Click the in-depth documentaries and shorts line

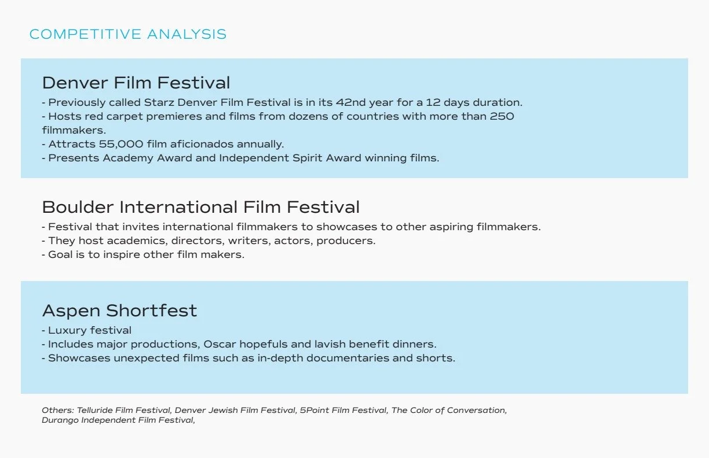pos(248,358)
